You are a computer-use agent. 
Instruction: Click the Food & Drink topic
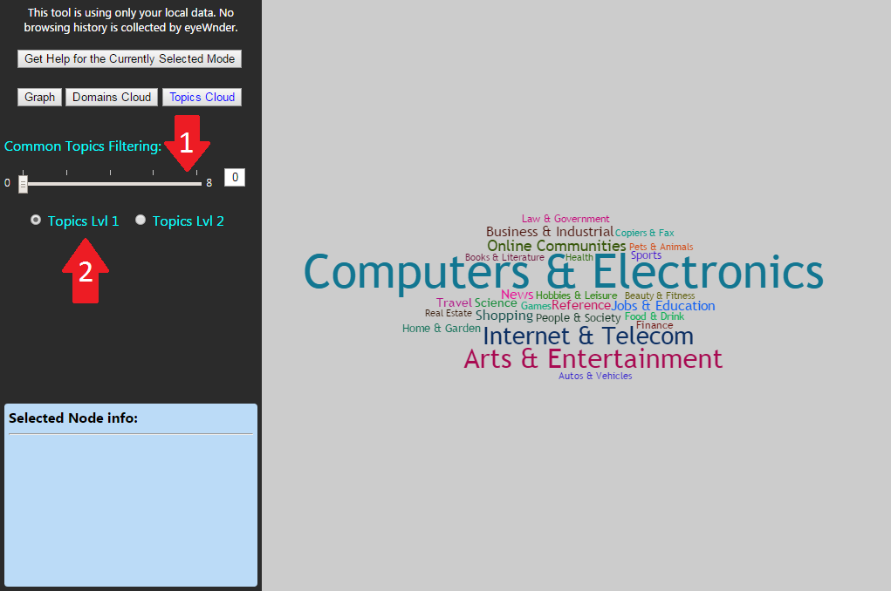tap(654, 316)
